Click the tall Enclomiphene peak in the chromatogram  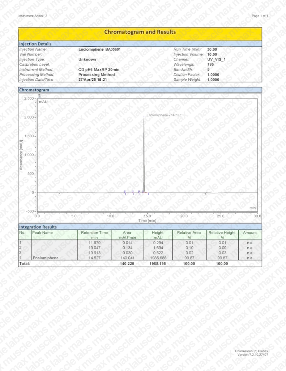pos(144,152)
